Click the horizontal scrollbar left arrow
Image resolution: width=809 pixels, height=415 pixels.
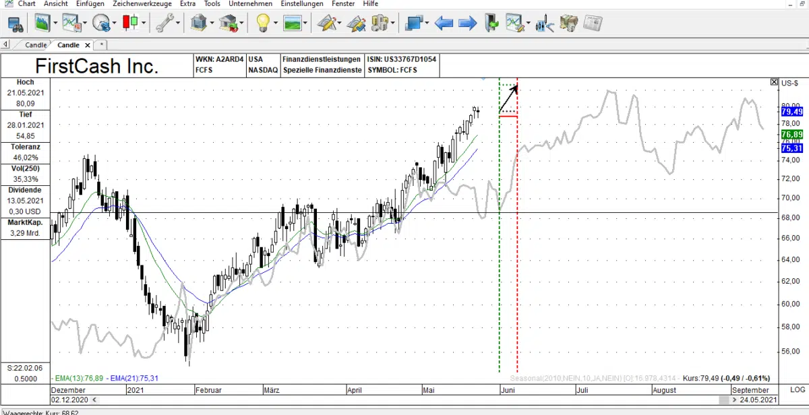point(93,400)
